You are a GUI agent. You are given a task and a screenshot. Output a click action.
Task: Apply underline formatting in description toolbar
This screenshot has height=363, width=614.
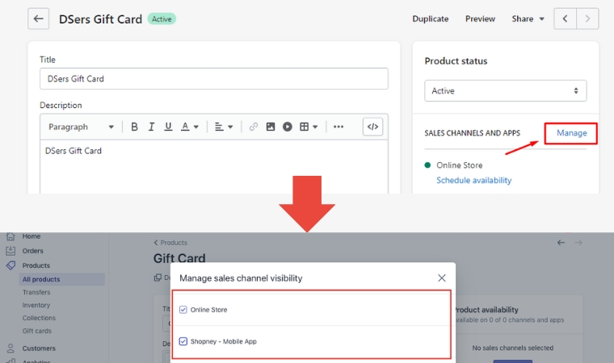[168, 127]
